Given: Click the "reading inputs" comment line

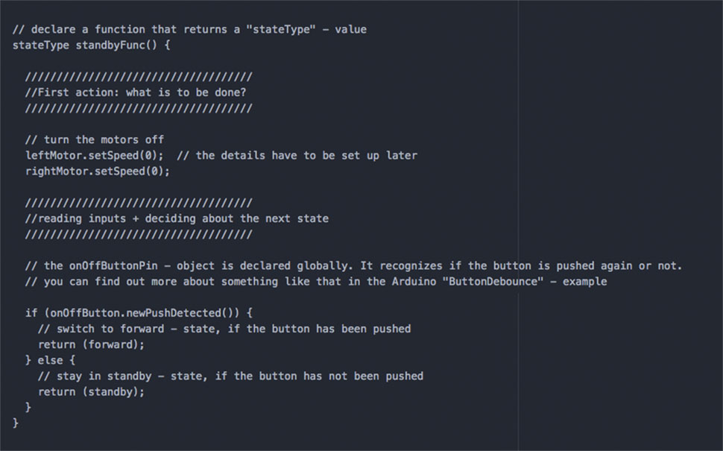Looking at the screenshot, I should click(176, 218).
